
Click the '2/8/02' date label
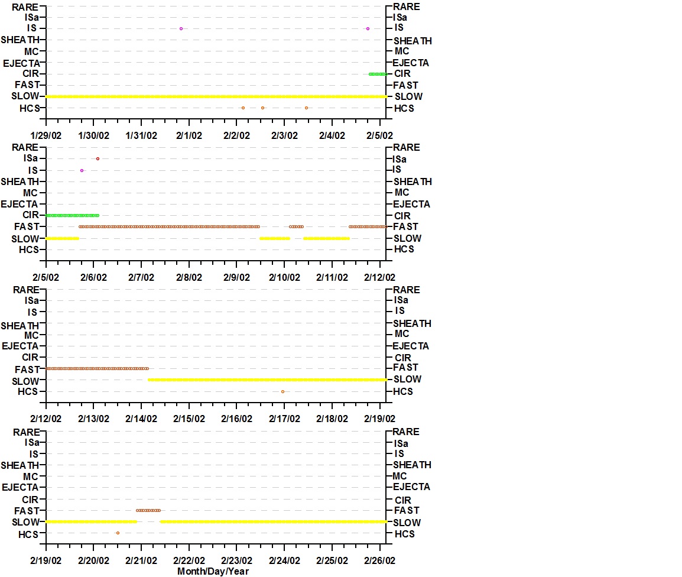(x=189, y=278)
